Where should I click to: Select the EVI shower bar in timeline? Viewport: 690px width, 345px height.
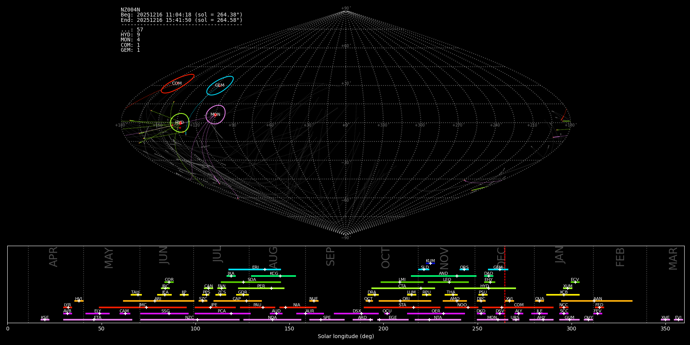point(678,320)
